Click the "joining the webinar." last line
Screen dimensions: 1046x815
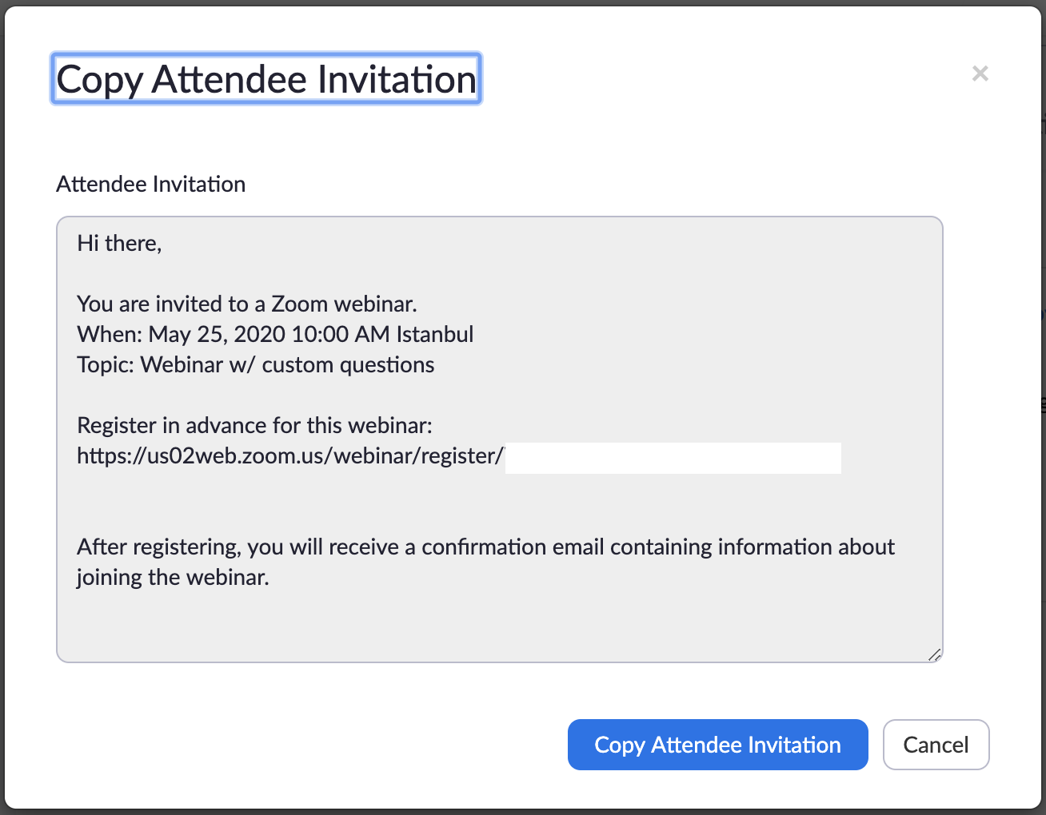click(x=173, y=577)
